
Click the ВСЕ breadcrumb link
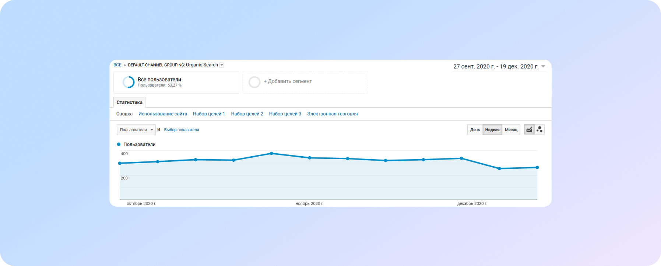pos(117,65)
